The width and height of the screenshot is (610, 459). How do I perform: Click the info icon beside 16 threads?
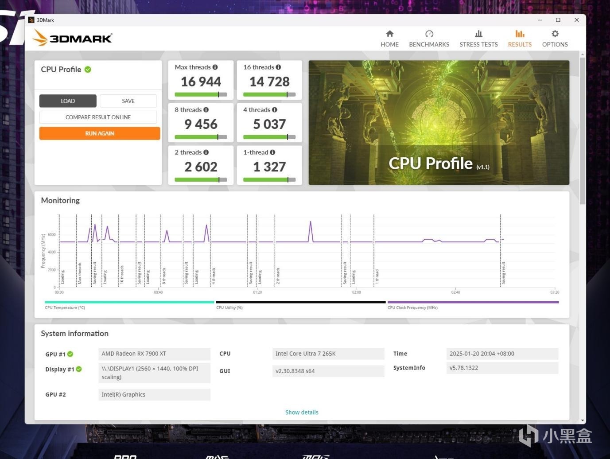[x=278, y=67]
